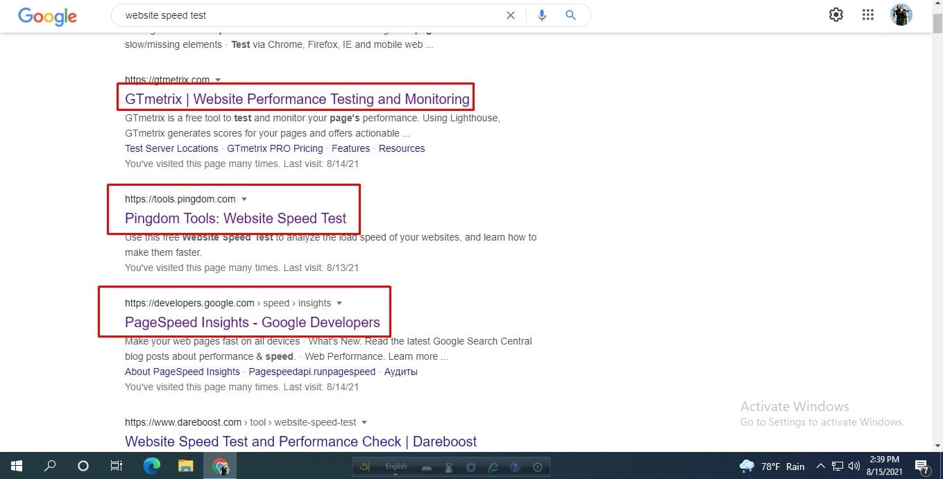Open the volume tray icon
The width and height of the screenshot is (943, 479).
854,467
